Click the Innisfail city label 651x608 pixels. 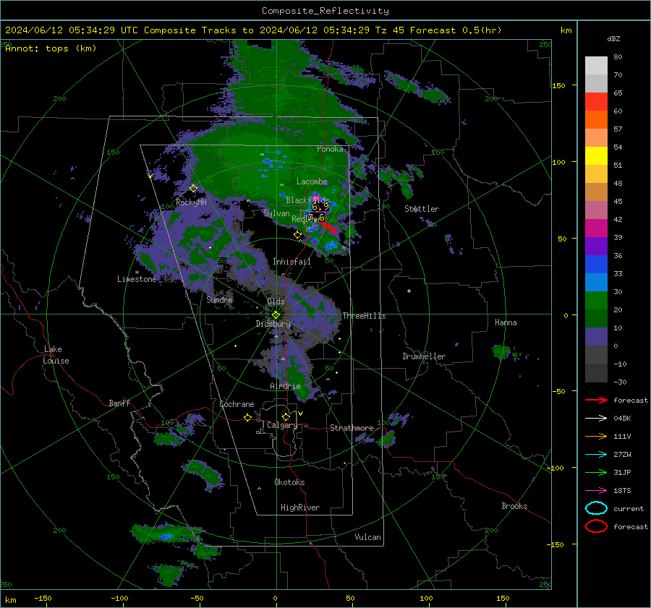click(x=292, y=262)
